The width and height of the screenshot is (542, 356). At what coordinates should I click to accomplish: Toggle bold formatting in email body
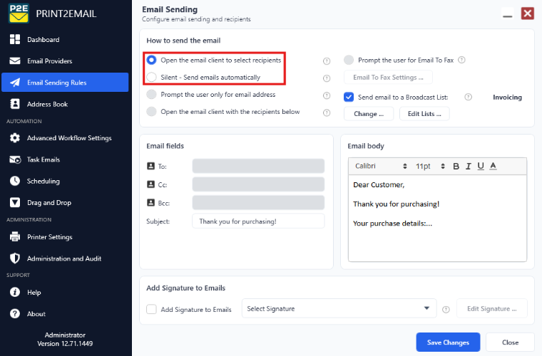[456, 167]
